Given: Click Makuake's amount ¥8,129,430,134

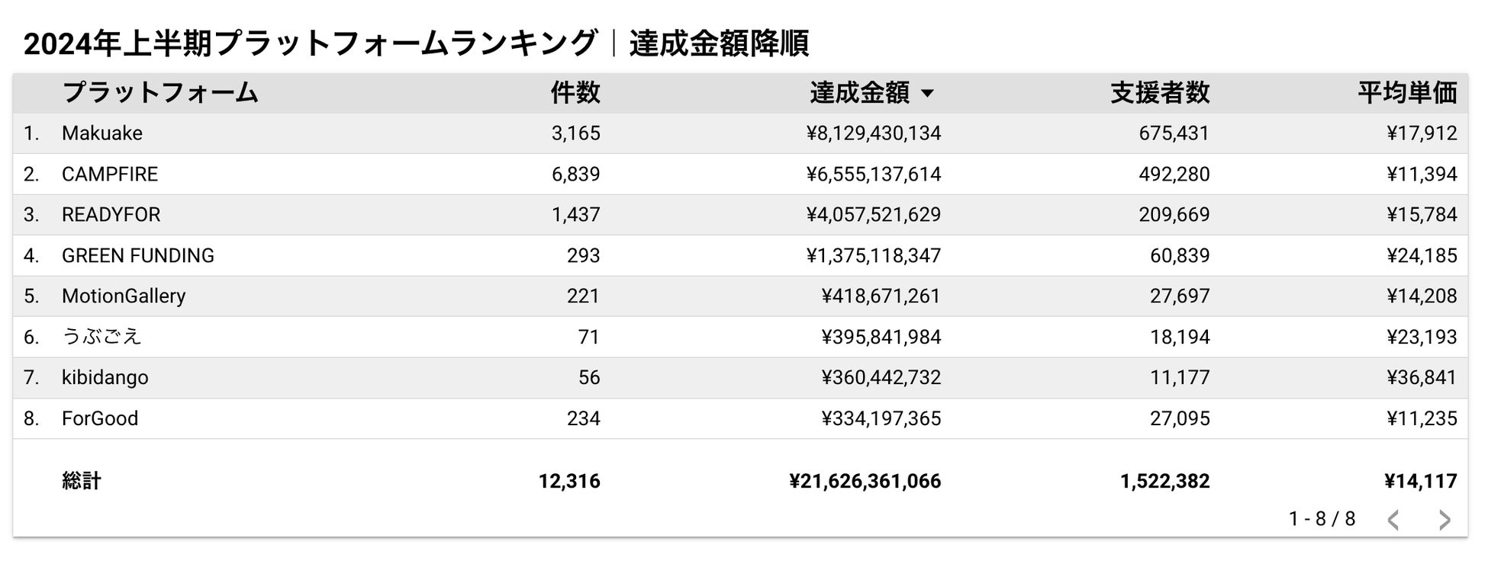Looking at the screenshot, I should (874, 133).
